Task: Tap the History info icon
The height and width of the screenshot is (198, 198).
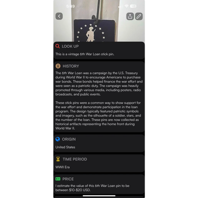Action: [58, 66]
